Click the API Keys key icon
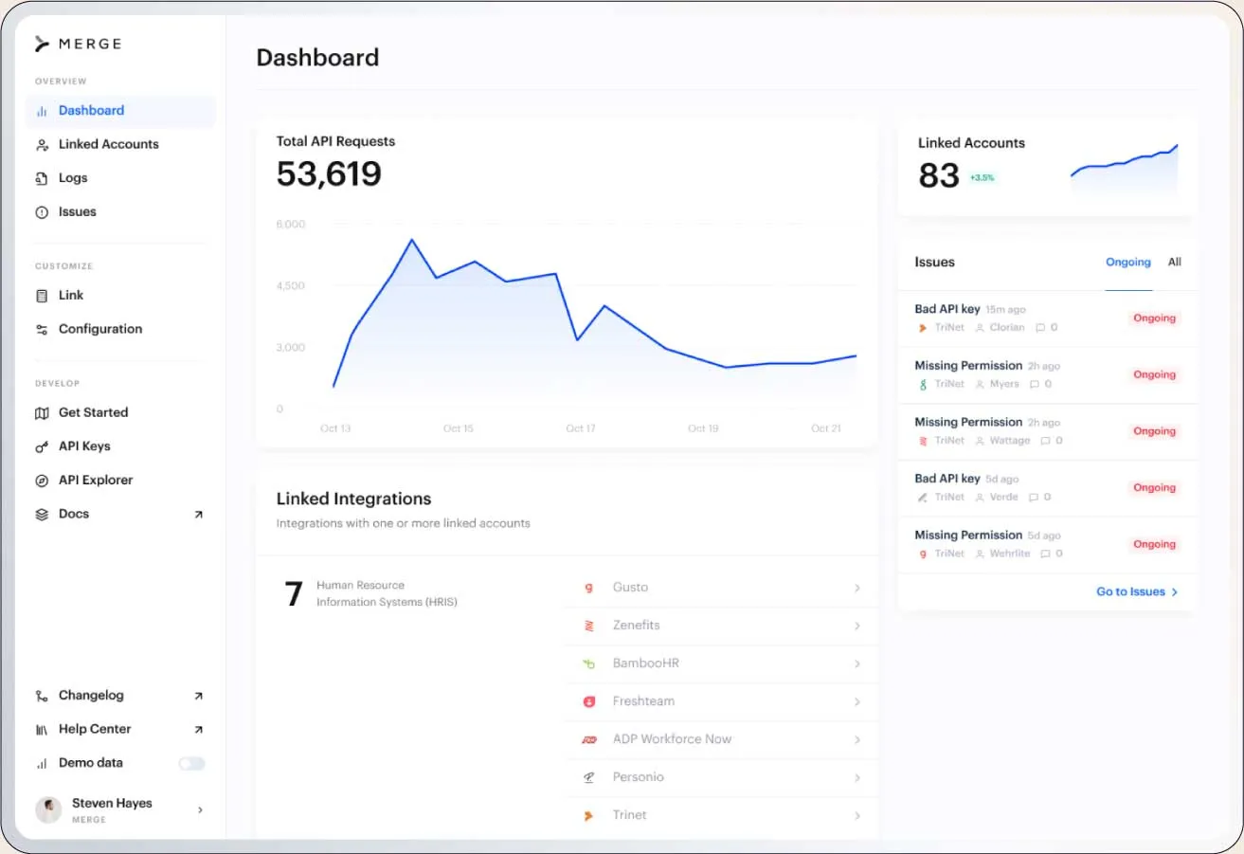The width and height of the screenshot is (1244, 854). coord(42,446)
